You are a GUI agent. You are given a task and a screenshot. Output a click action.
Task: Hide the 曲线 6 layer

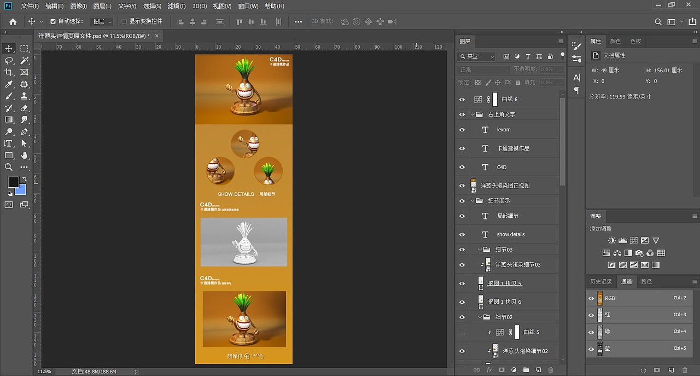(x=462, y=99)
